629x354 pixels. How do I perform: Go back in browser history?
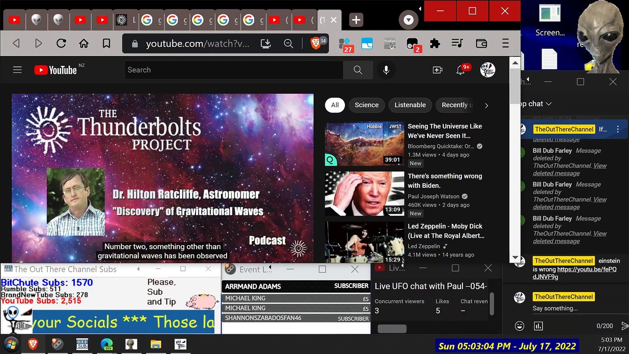[16, 44]
